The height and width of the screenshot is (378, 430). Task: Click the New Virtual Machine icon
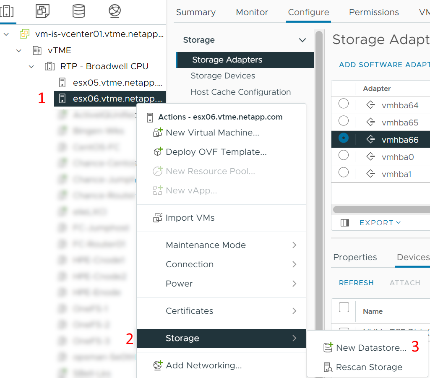158,133
